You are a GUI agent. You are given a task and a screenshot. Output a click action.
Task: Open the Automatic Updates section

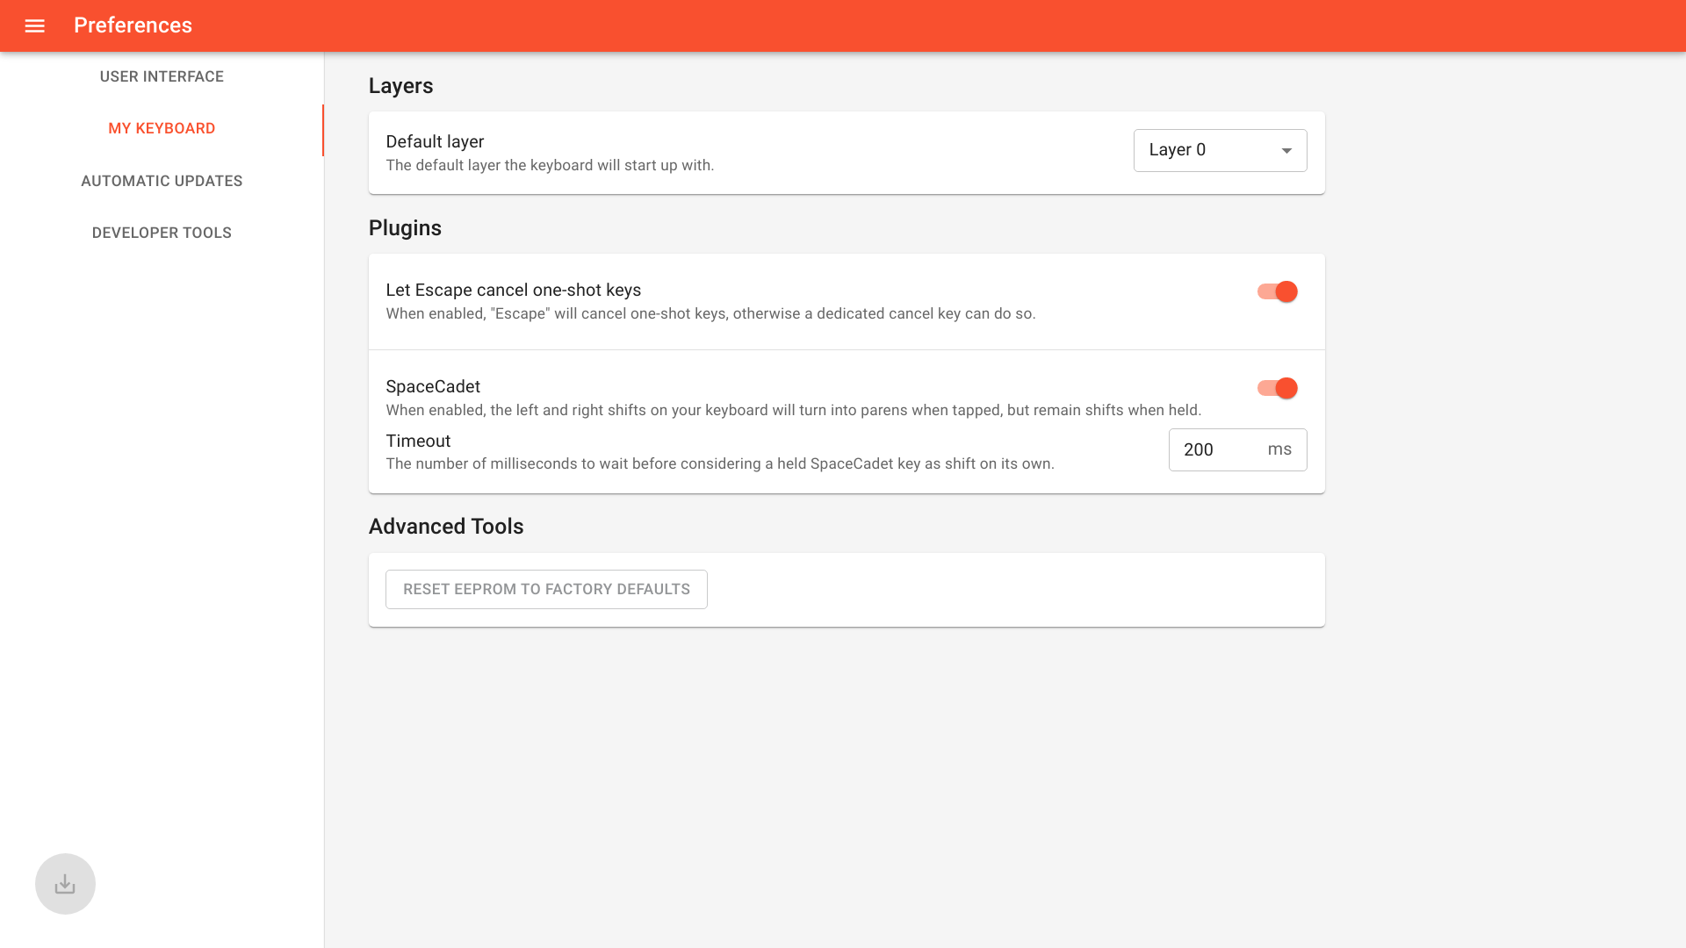click(x=162, y=181)
